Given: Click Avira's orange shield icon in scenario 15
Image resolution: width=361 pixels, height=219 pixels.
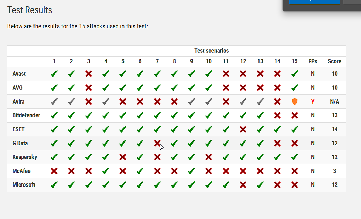Looking at the screenshot, I should tap(295, 102).
